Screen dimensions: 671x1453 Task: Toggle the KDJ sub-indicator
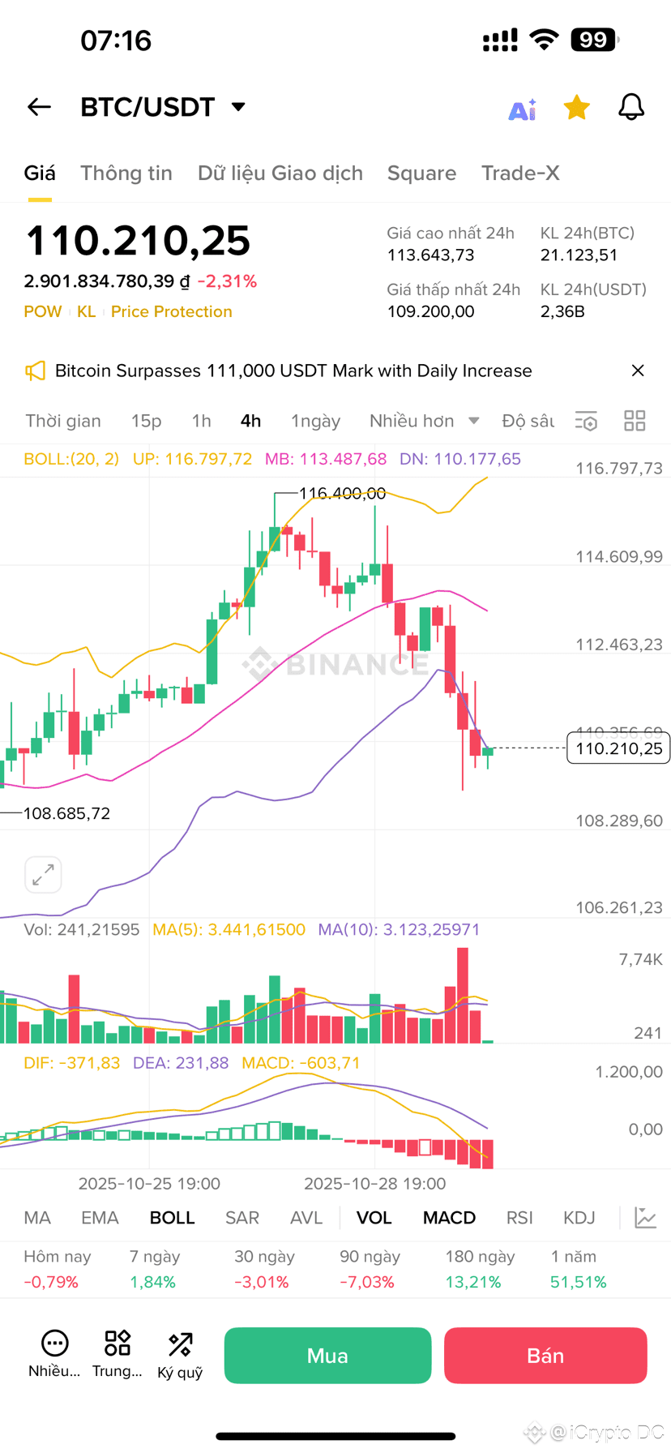579,1218
